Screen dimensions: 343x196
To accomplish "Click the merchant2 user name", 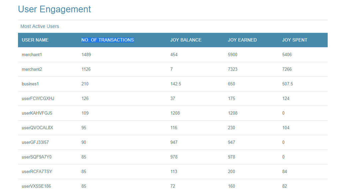I will pos(32,69).
